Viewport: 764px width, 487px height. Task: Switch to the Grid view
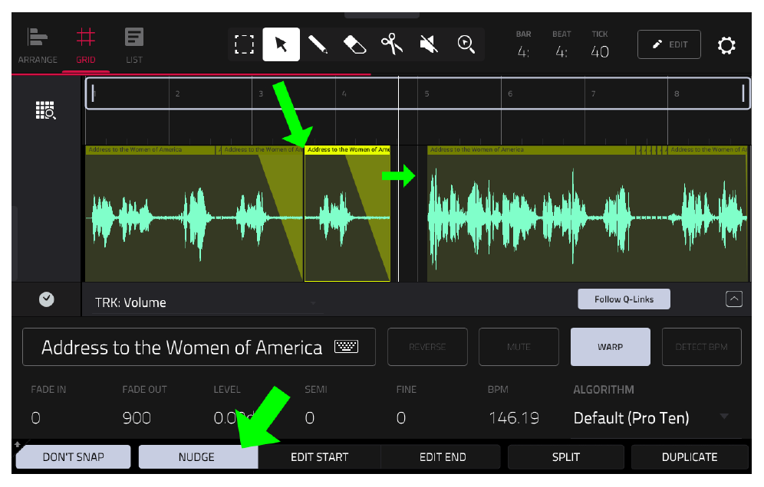tap(86, 46)
